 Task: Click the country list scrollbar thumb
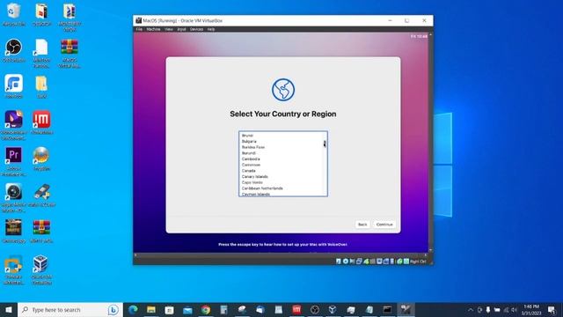pos(325,144)
